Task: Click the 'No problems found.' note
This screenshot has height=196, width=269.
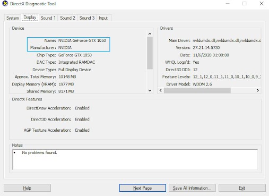Action: pos(39,152)
